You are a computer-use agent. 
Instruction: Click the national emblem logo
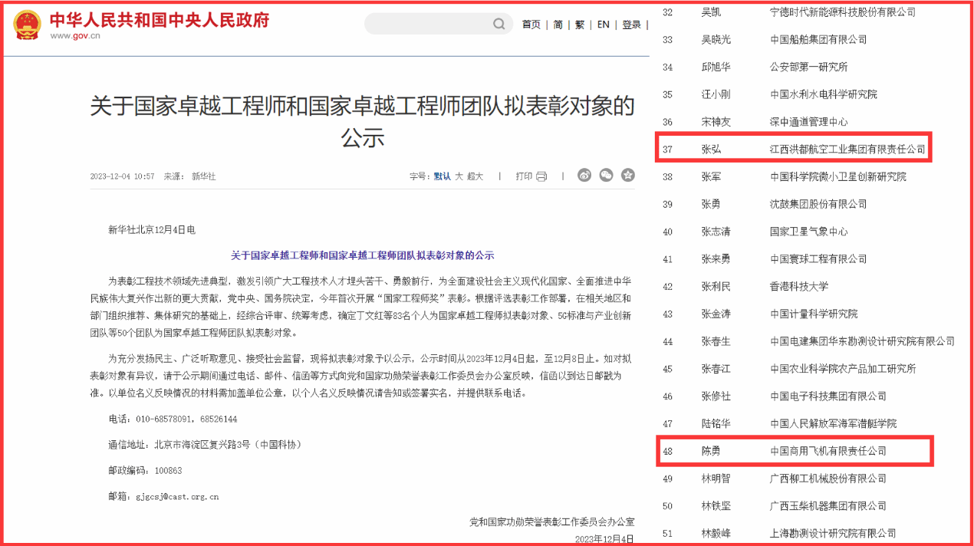point(28,25)
